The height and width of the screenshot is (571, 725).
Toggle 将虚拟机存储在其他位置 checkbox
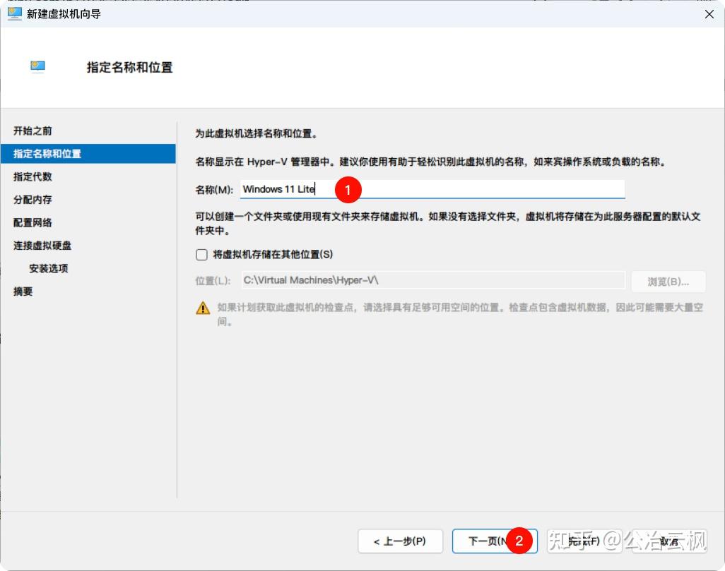[201, 254]
